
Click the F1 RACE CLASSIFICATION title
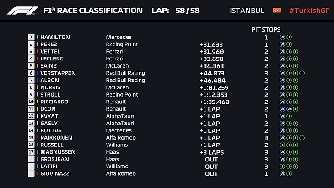[x=92, y=11]
